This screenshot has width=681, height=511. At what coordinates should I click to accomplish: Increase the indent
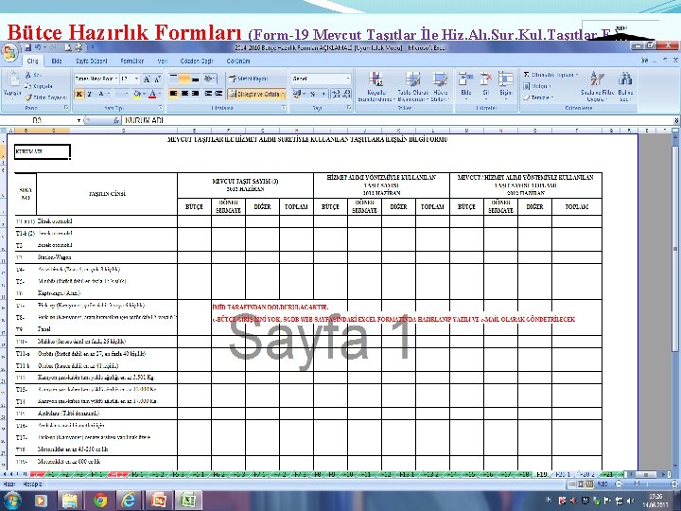click(x=218, y=94)
